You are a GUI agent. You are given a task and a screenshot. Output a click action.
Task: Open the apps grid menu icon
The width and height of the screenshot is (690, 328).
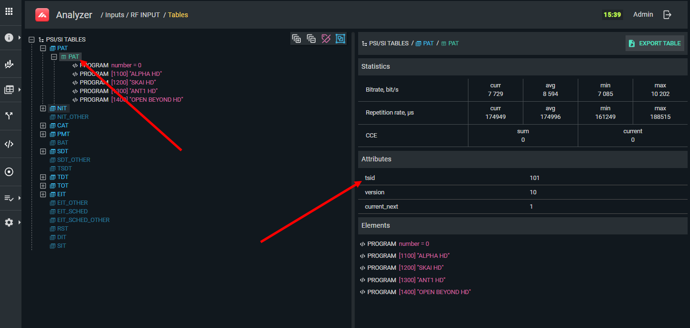(9, 11)
